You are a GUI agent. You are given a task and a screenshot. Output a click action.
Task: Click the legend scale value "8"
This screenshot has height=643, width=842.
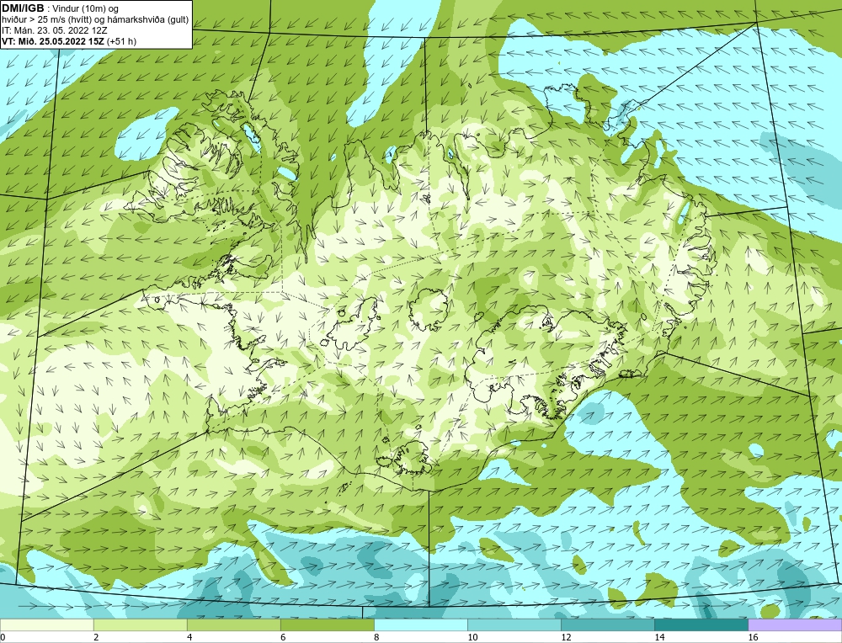pyautogui.click(x=376, y=637)
